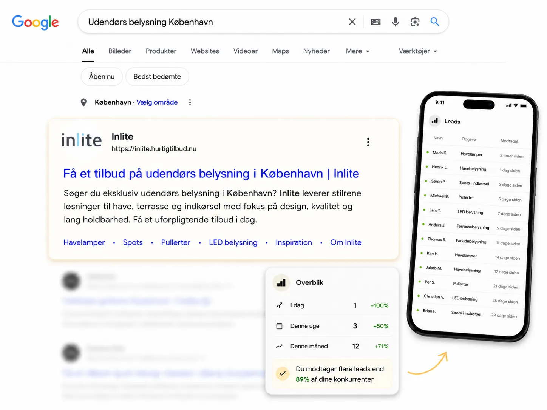Click the first blurred result's round favicon

tap(71, 281)
